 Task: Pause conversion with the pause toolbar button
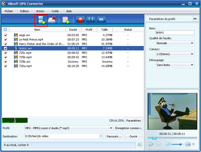[91, 20]
